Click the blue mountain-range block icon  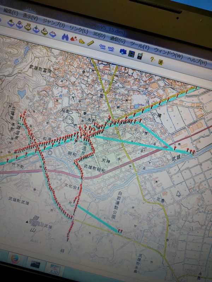coord(53,34)
